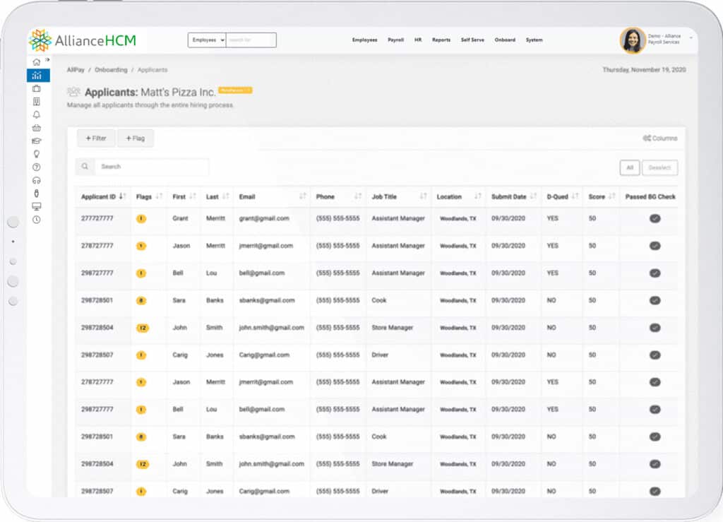Select the Payroll menu item
This screenshot has width=723, height=522.
pos(396,40)
